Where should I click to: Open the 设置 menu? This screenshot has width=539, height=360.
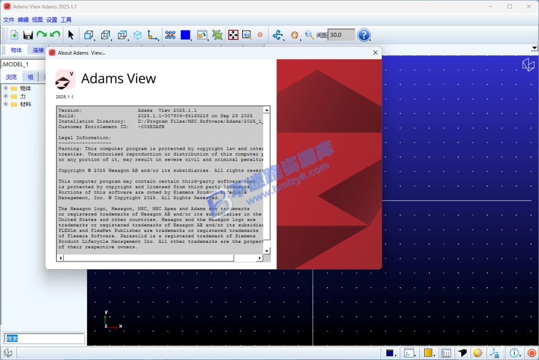[51, 19]
